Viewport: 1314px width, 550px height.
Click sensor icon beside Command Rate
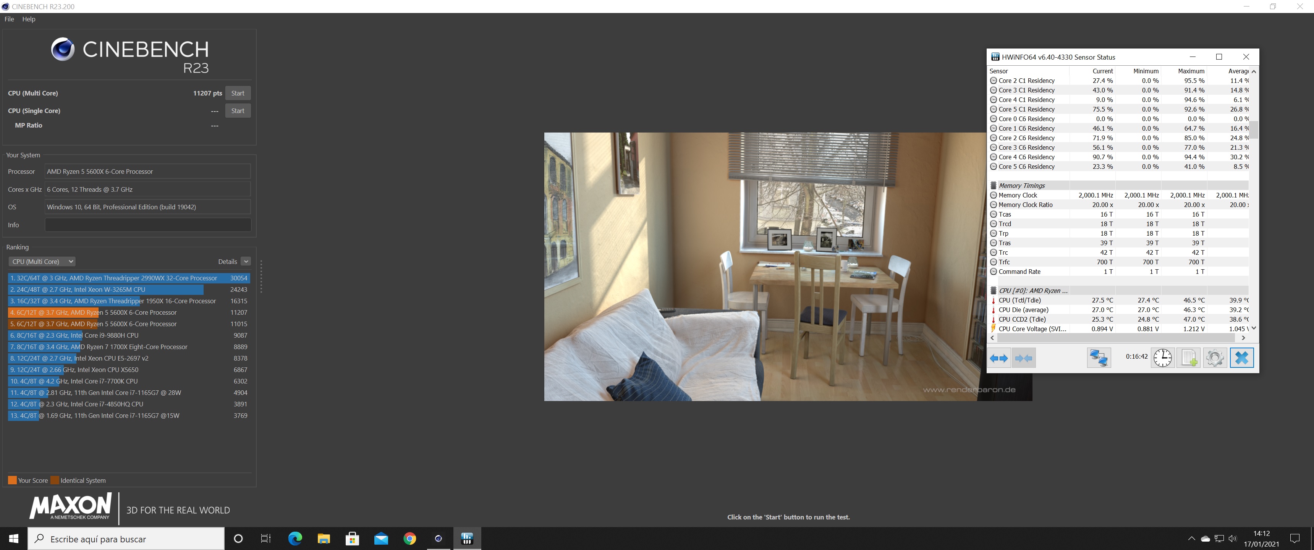tap(993, 272)
